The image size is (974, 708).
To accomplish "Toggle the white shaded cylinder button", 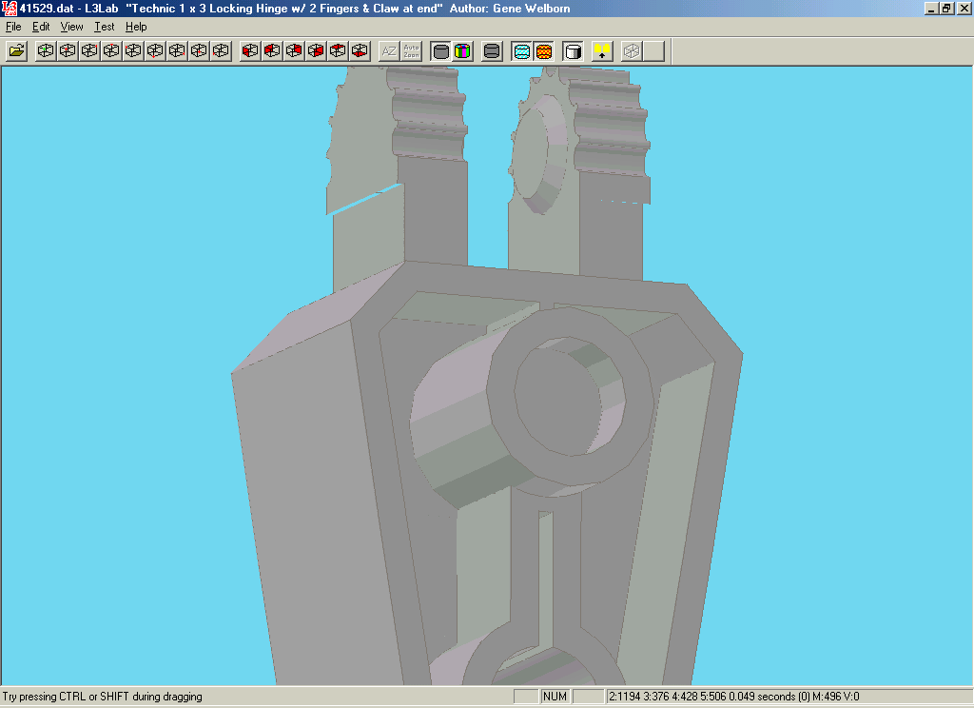I will pos(573,51).
